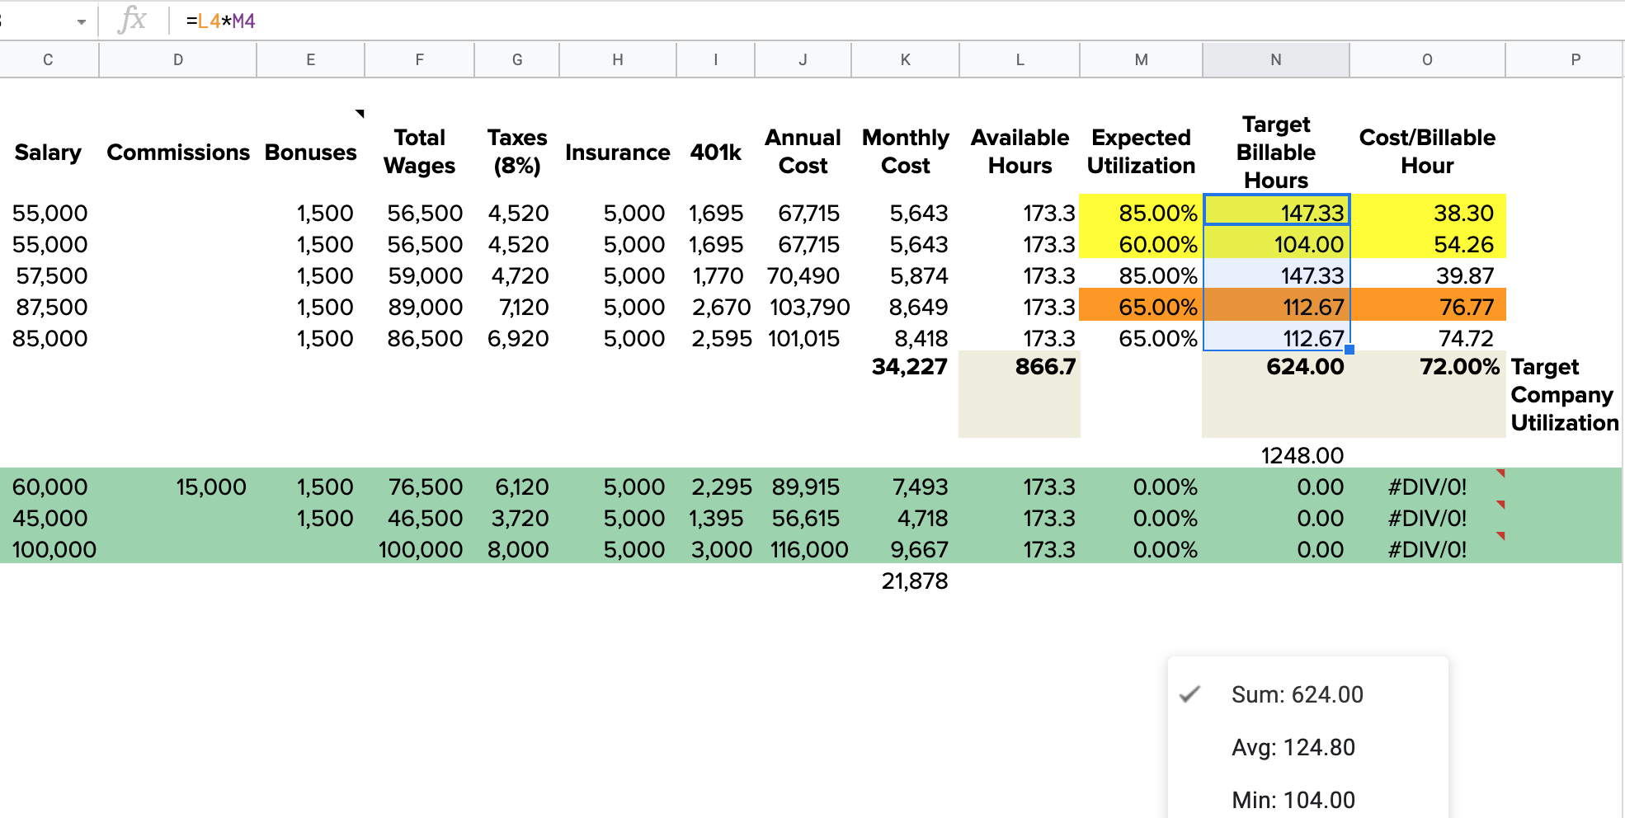
Task: Click the fx function icon
Action: coord(132,20)
